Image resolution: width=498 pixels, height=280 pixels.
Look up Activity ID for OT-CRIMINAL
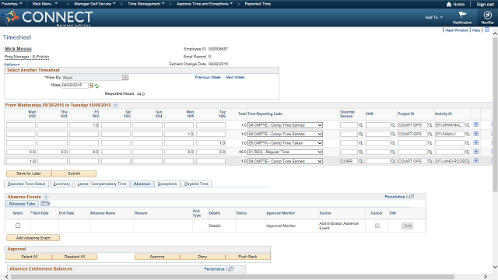coord(467,125)
